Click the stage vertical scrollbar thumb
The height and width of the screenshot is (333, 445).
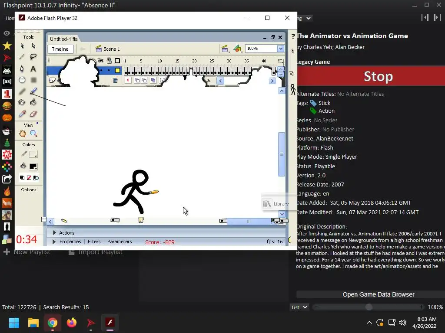click(281, 154)
